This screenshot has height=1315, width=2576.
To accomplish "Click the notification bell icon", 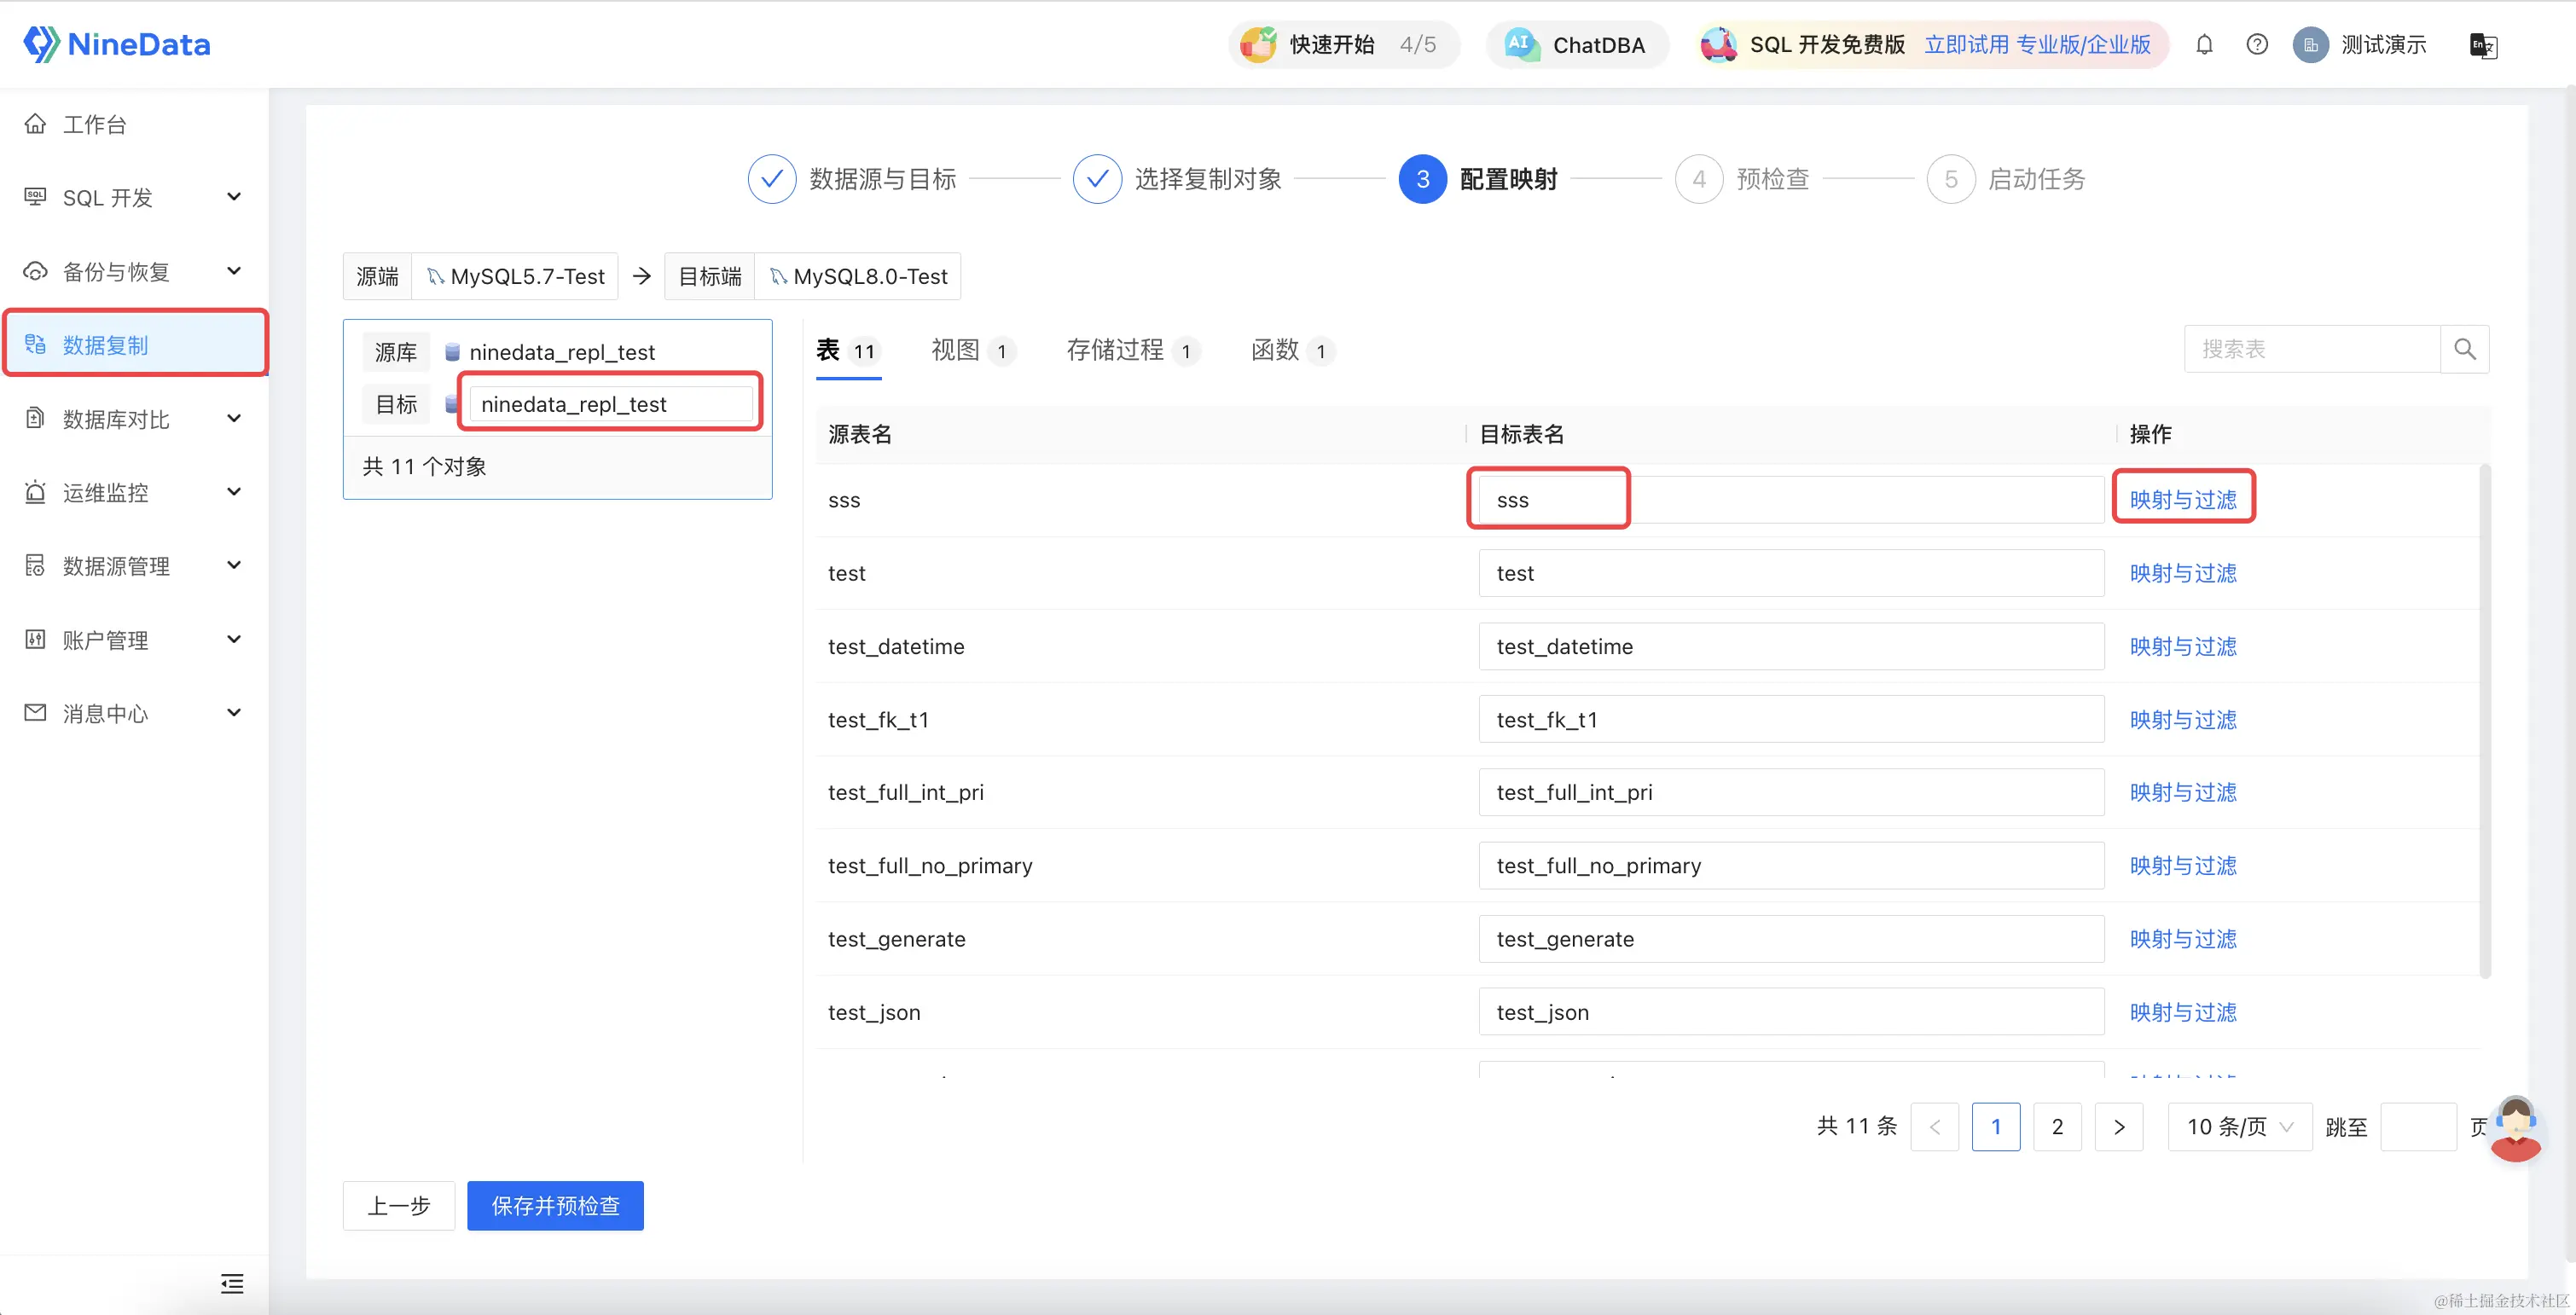I will pyautogui.click(x=2204, y=45).
